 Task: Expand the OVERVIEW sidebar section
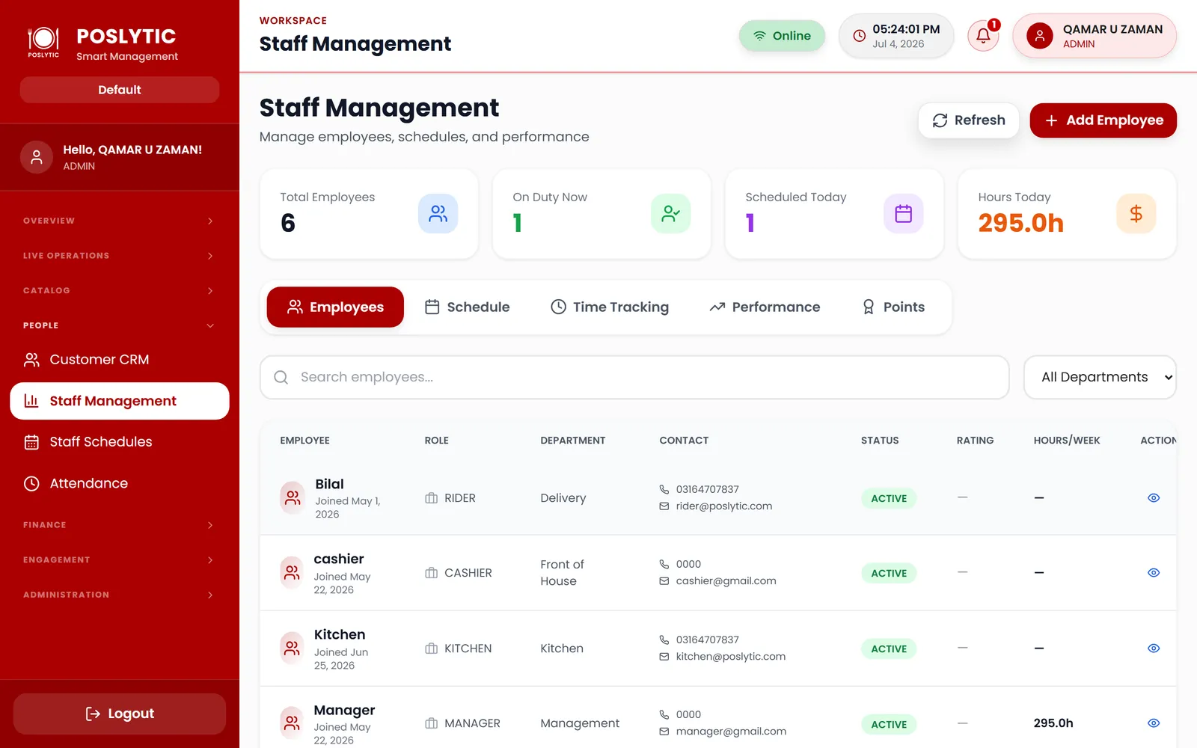coord(120,221)
